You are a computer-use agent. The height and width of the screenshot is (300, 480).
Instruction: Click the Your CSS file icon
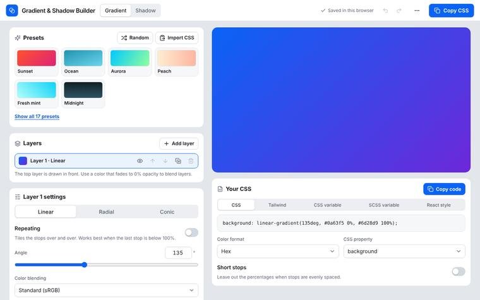pos(220,189)
